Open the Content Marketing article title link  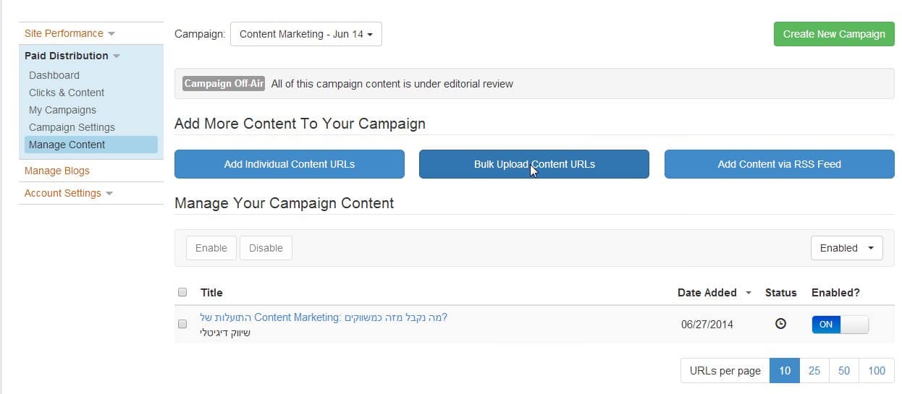[324, 317]
